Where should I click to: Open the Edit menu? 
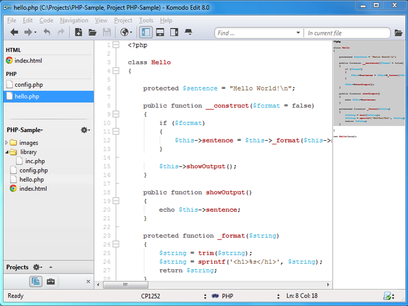pyautogui.click(x=28, y=20)
